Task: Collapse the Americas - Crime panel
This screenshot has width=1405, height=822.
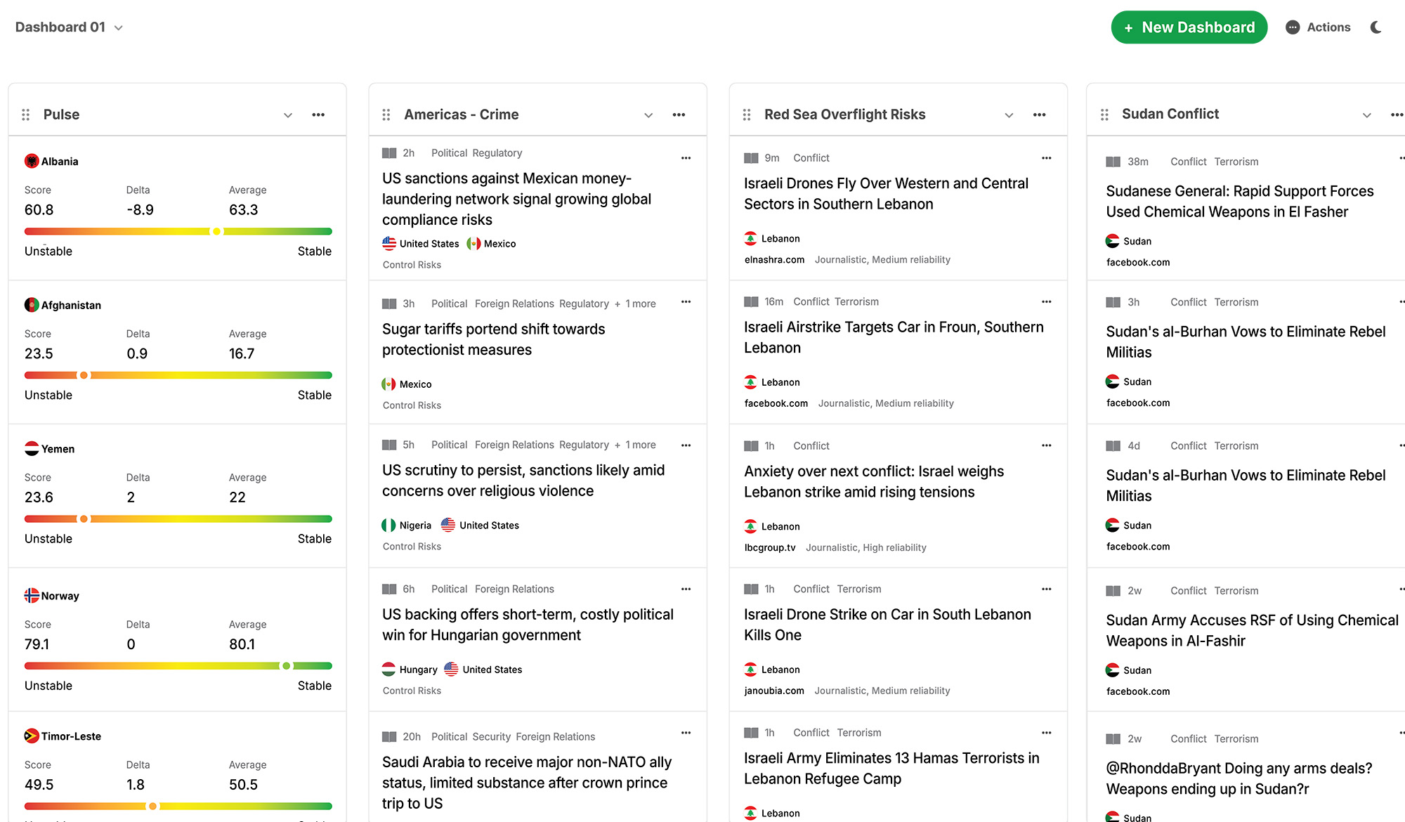Action: coord(648,115)
